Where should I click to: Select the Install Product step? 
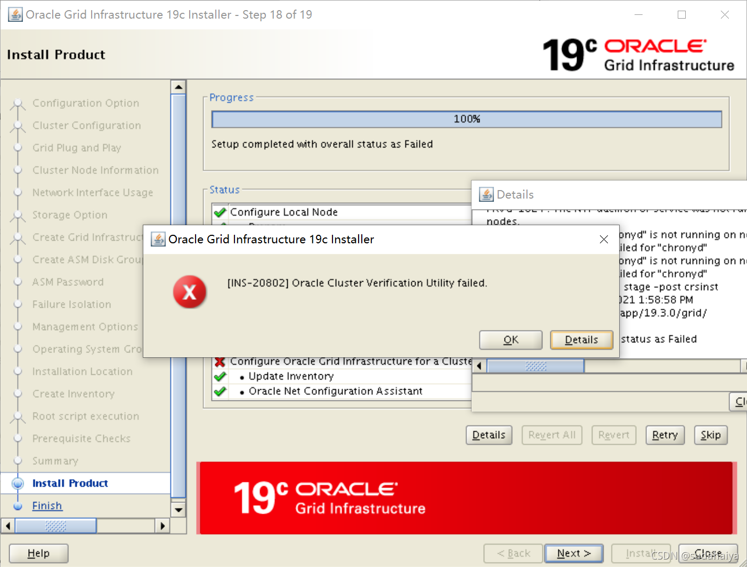(70, 483)
